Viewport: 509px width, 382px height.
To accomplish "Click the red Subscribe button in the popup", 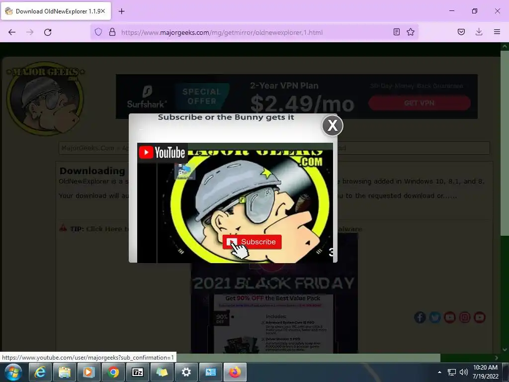I will tap(252, 242).
